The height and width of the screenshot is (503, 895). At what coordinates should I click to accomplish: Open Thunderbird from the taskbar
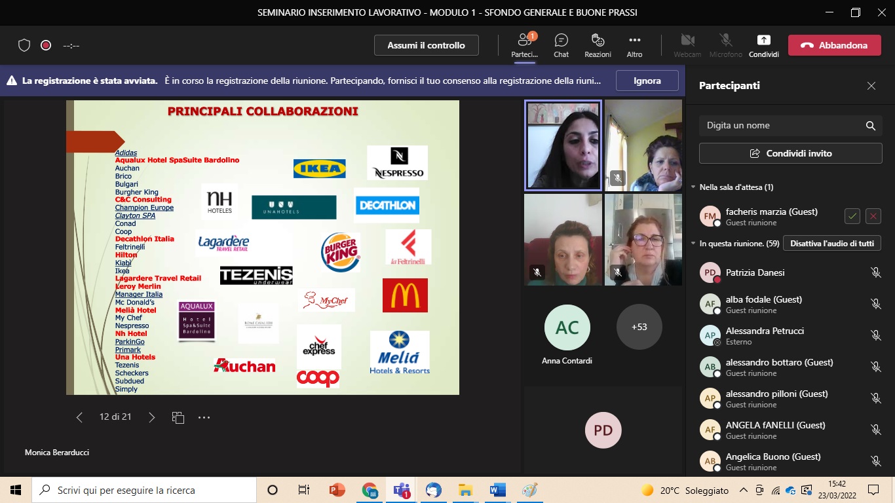pos(433,490)
